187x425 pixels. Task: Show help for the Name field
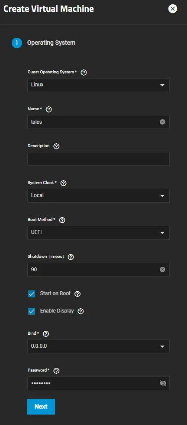(48, 109)
